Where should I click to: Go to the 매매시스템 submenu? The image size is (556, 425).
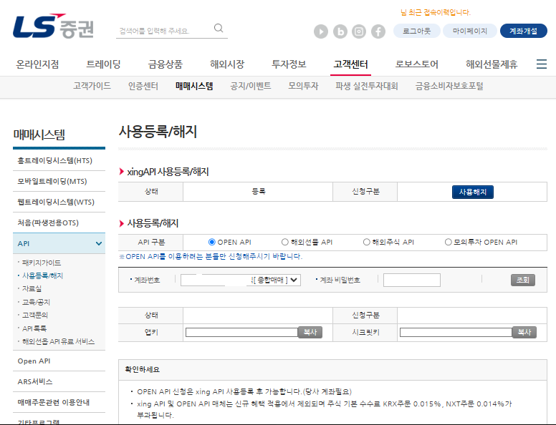point(194,86)
